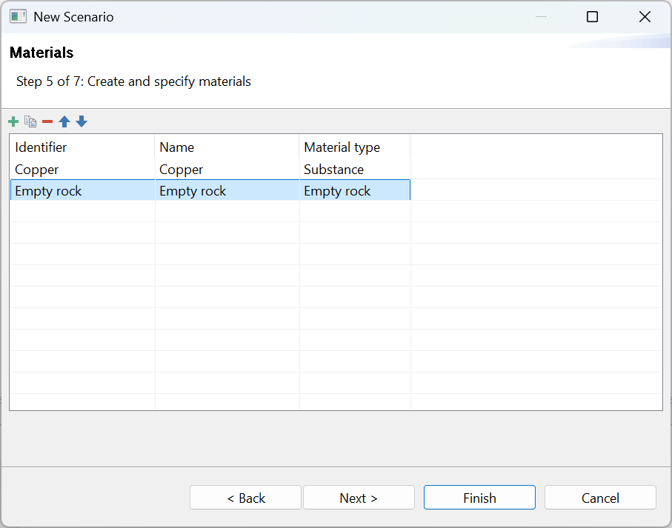Click the Name column header
This screenshot has width=672, height=528.
pyautogui.click(x=227, y=147)
